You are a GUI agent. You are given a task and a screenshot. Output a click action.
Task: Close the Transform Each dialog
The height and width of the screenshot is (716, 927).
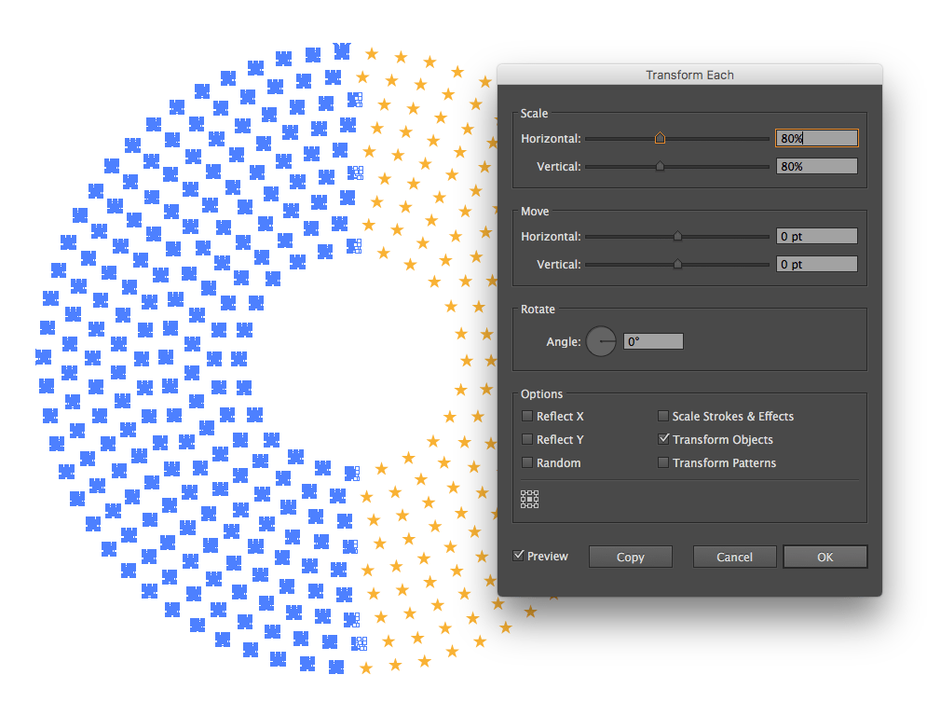(734, 557)
